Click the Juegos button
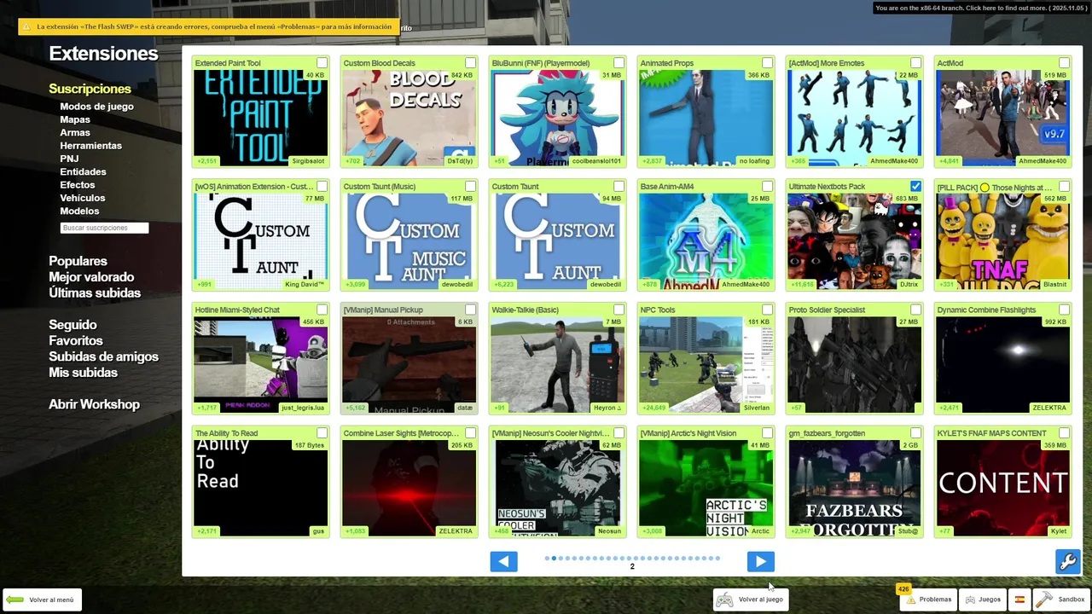 click(x=982, y=600)
